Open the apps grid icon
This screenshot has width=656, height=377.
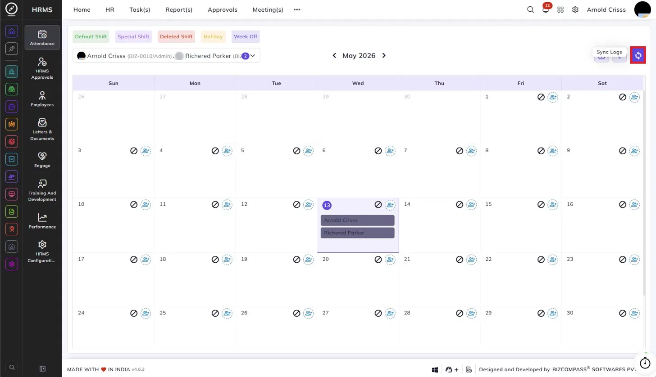click(560, 9)
